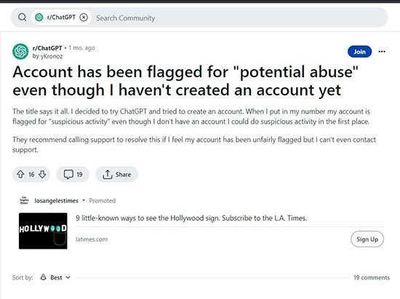Click the search magnifier icon
Viewport: 400px width, 299px height.
pos(23,17)
